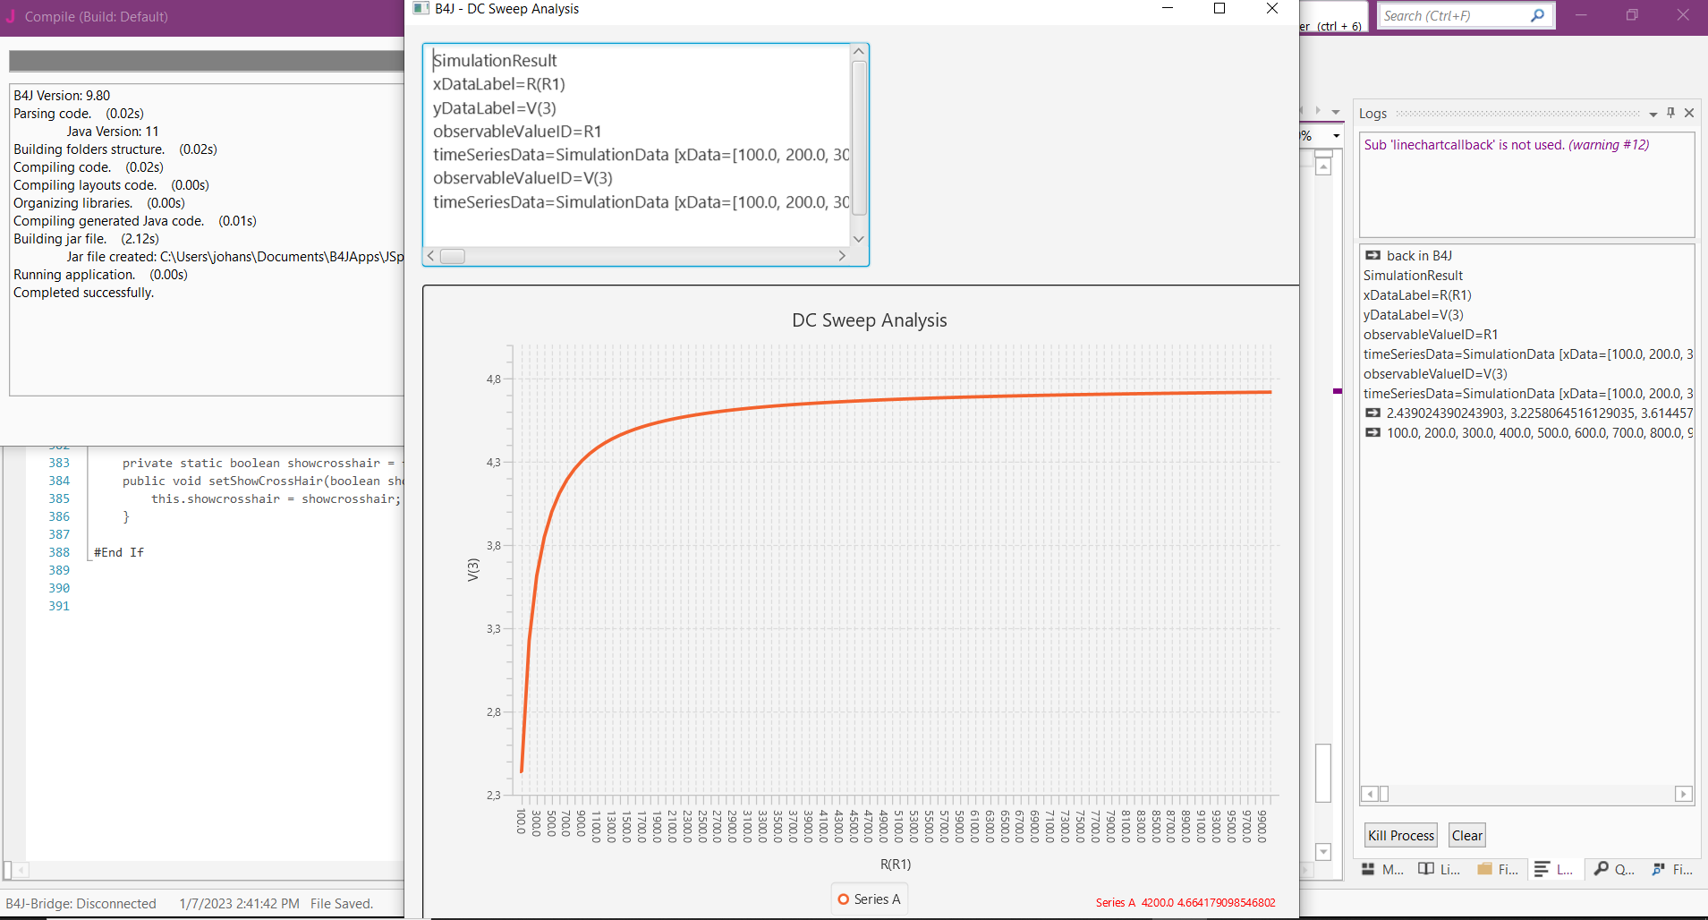Click the arrow icon beside '100.0, 200.0' log entry
This screenshot has height=920, width=1708.
[x=1373, y=433]
